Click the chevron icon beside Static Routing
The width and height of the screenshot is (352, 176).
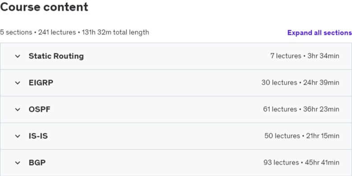tap(18, 56)
